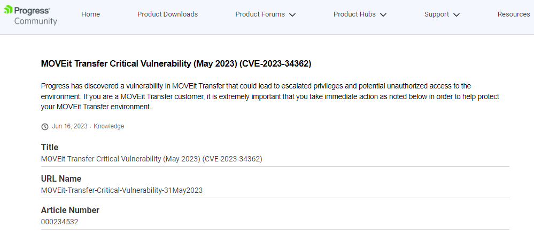Go to the Home page
534x236 pixels.
(90, 14)
